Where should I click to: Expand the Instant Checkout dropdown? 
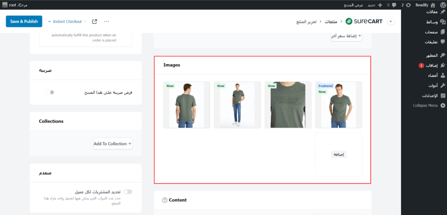(65, 21)
